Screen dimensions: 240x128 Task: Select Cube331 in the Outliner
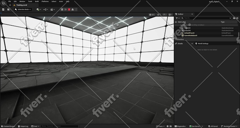[x=187, y=28]
